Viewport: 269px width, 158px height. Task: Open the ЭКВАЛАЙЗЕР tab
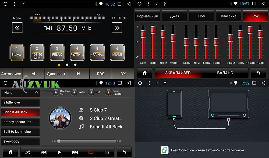[178, 73]
